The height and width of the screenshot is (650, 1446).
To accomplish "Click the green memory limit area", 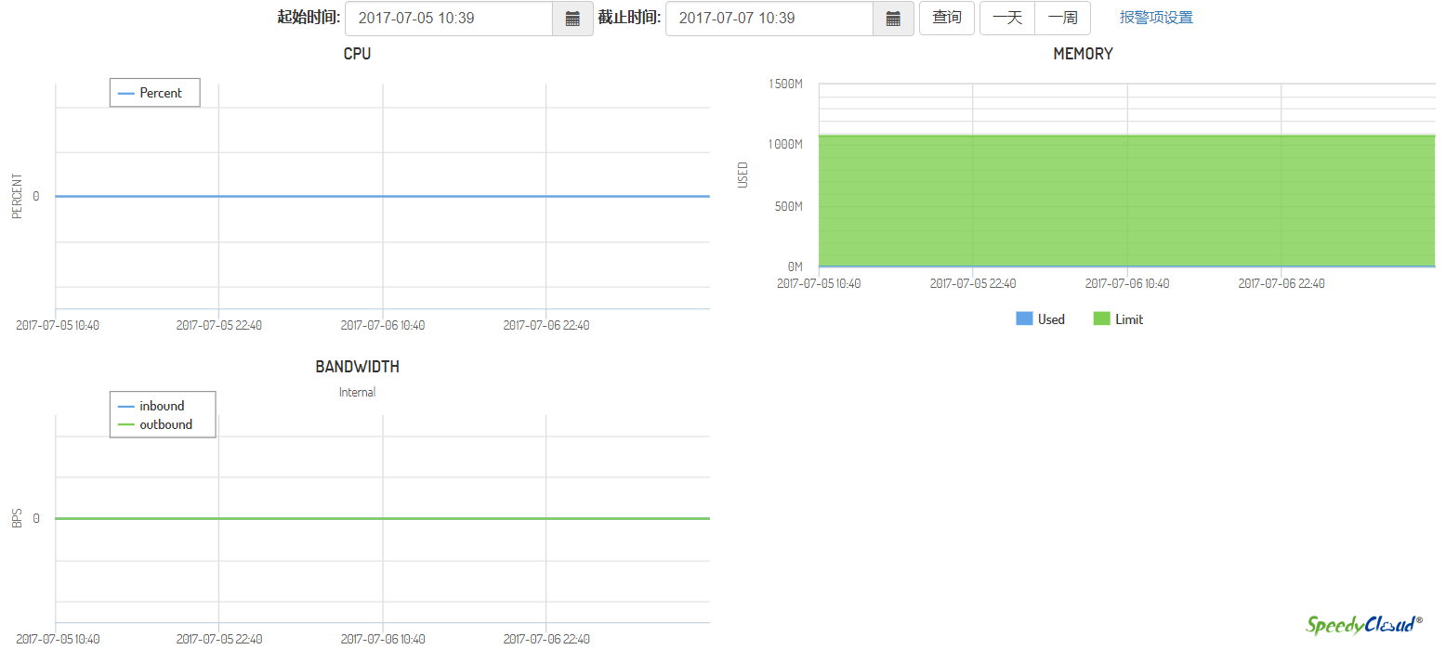I will pyautogui.click(x=1126, y=201).
